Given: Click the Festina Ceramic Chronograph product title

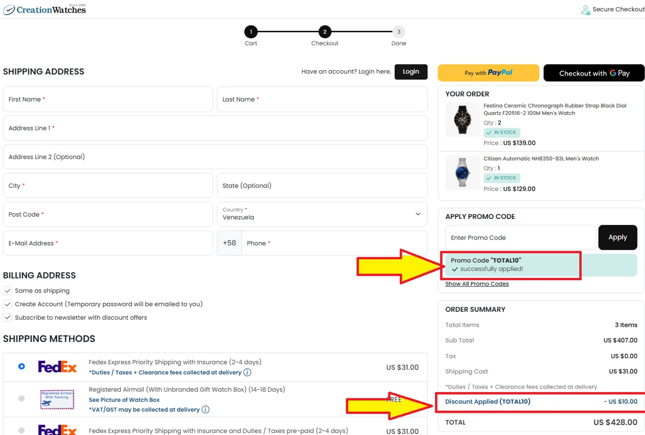Looking at the screenshot, I should [555, 109].
